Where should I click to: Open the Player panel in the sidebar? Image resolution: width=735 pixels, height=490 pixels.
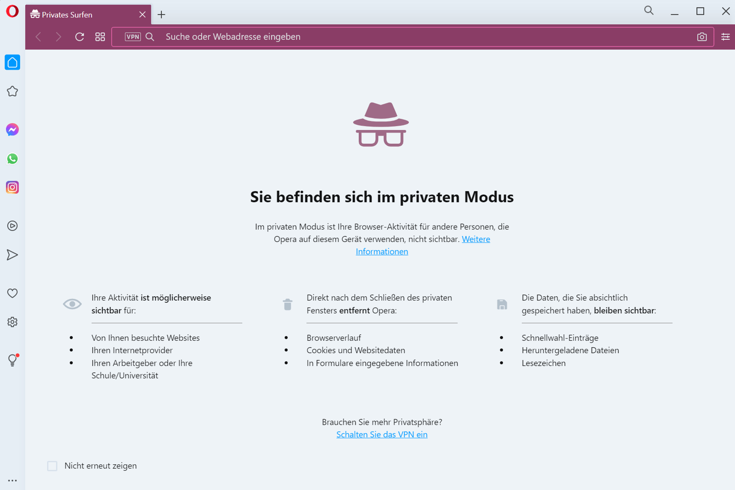pyautogui.click(x=12, y=225)
